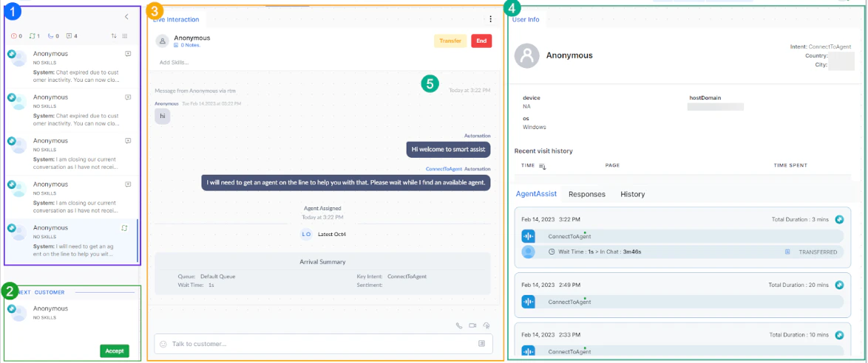Open the three-dot more options menu
Viewport: 868px width, 363px height.
click(x=490, y=18)
